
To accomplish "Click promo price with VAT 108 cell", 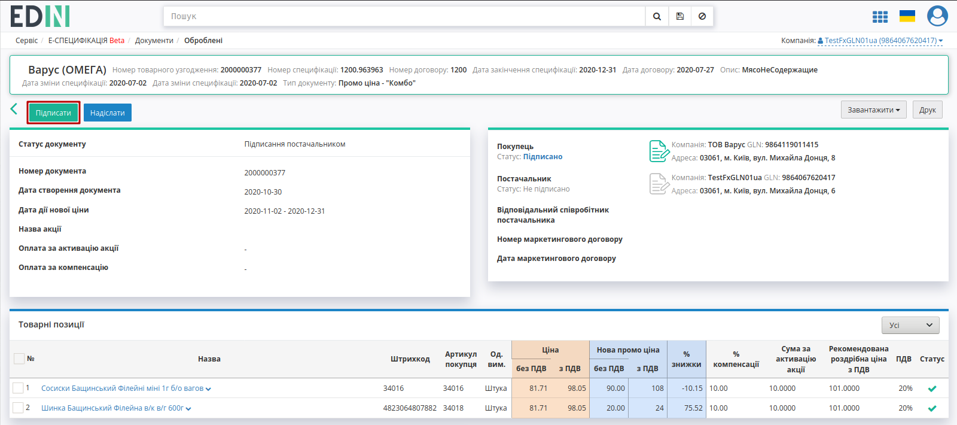I will 657,388.
